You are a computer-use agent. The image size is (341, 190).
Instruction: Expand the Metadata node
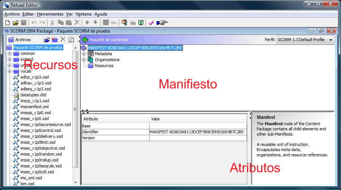click(x=84, y=54)
